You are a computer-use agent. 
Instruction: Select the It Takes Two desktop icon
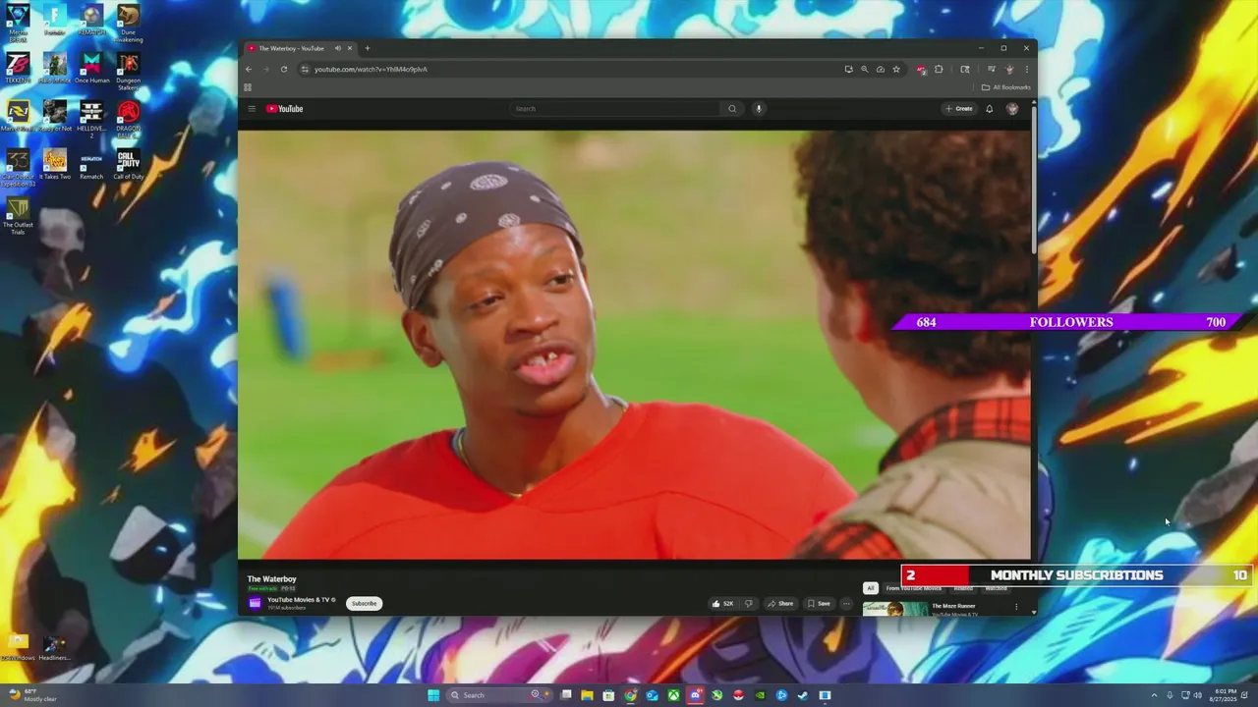tap(54, 164)
